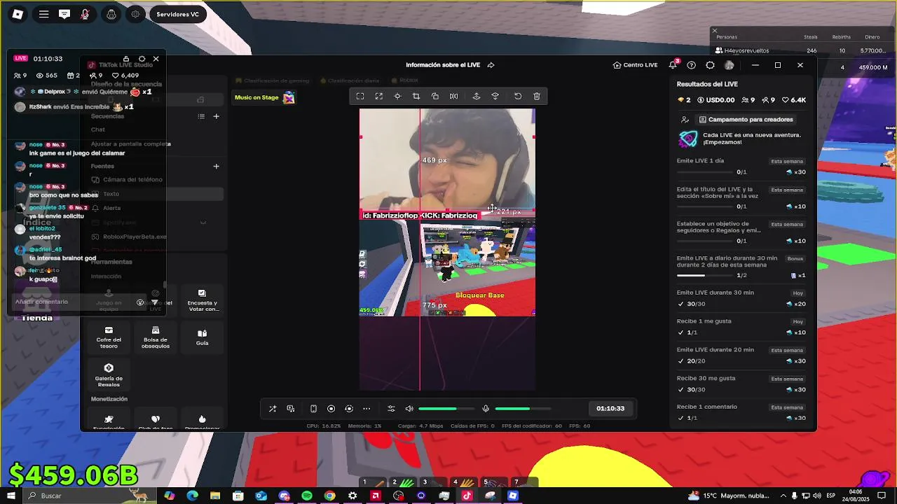This screenshot has width=897, height=504.
Task: Open the Roblox chat bubble icon
Action: [64, 14]
